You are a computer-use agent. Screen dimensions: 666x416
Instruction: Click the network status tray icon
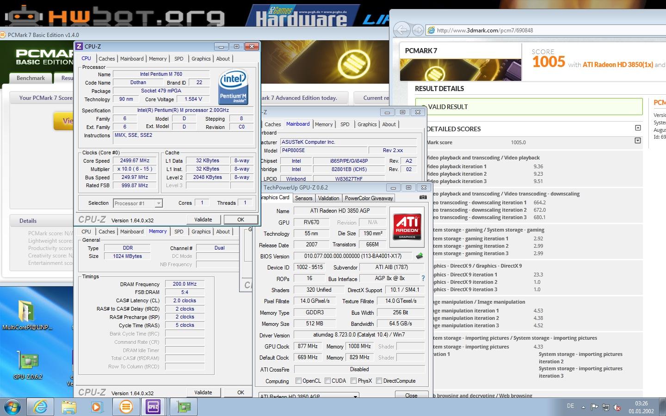click(x=605, y=407)
